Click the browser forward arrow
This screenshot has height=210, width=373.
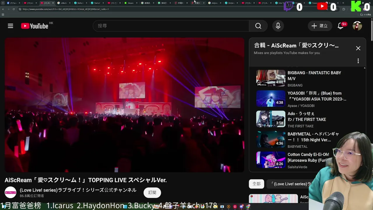(x=8, y=9)
